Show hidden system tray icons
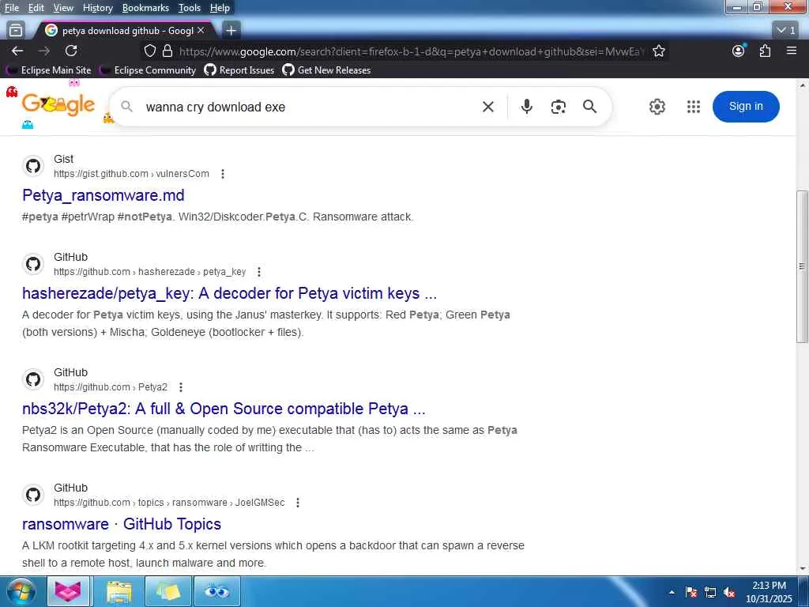 coord(672,592)
